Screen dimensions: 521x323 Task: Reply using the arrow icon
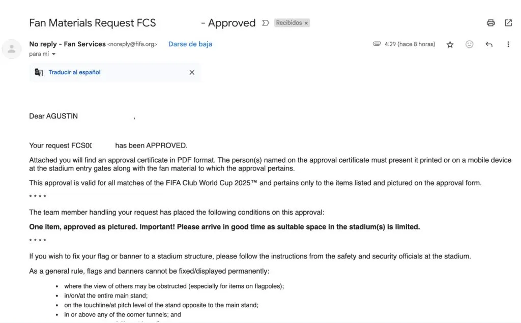pos(489,44)
